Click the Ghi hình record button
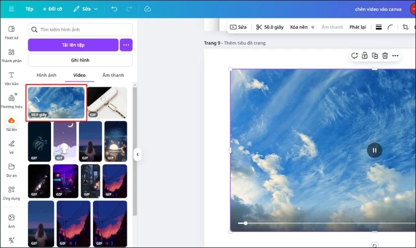 (80, 60)
